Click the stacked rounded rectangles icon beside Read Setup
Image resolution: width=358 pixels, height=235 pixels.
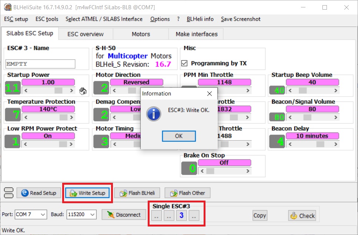9,193
